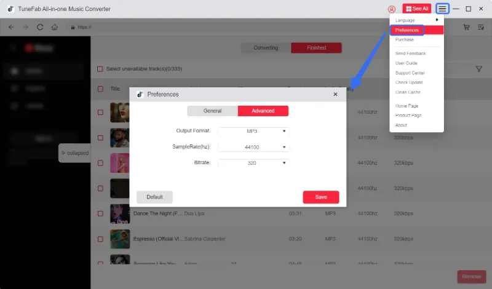Switch to the General preferences tab
The image size is (492, 289).
212,111
